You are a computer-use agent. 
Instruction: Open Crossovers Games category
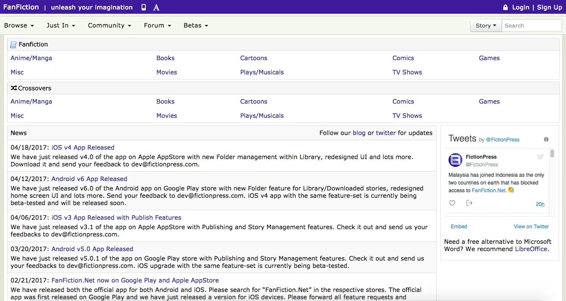(x=489, y=101)
